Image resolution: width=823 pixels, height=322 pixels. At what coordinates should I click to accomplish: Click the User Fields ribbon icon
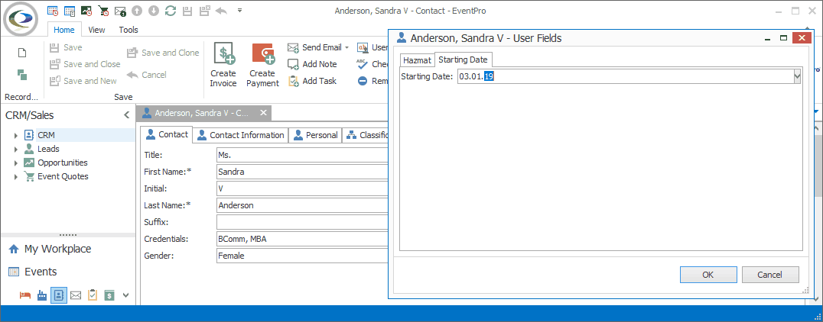(x=362, y=47)
